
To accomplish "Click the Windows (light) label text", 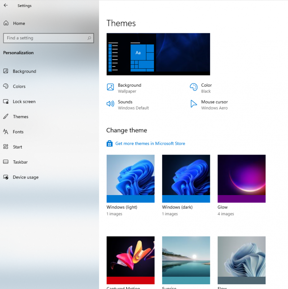I will (x=122, y=207).
